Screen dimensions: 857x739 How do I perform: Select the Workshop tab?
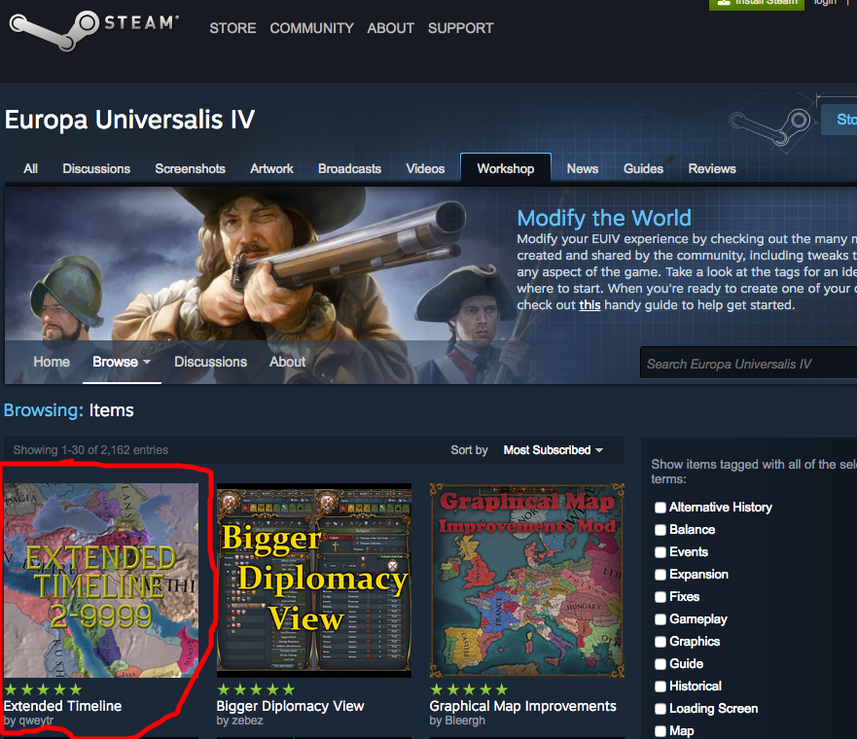point(506,168)
